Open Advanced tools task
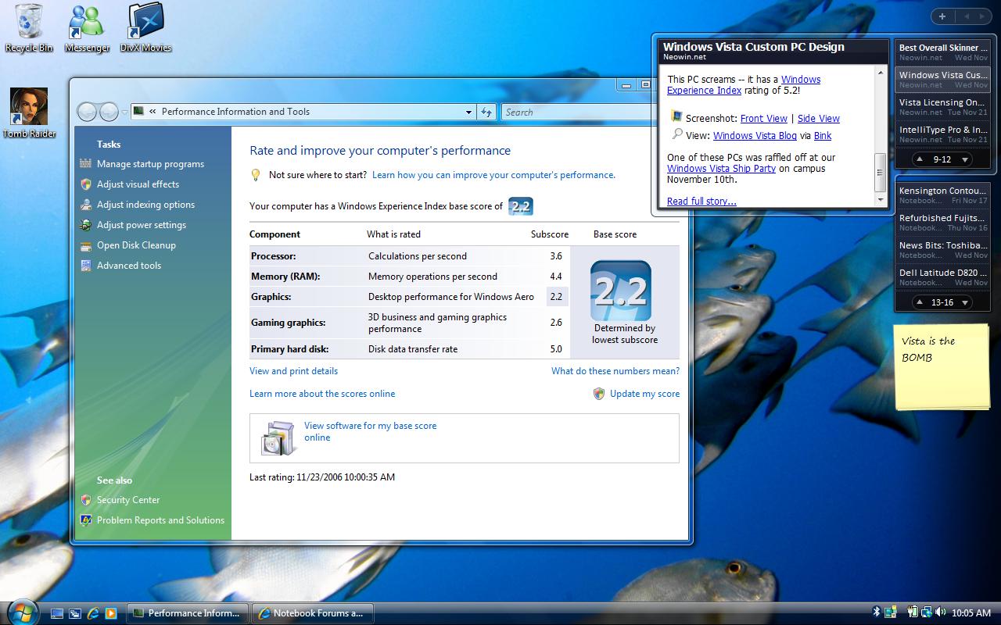The height and width of the screenshot is (625, 1001). point(129,266)
